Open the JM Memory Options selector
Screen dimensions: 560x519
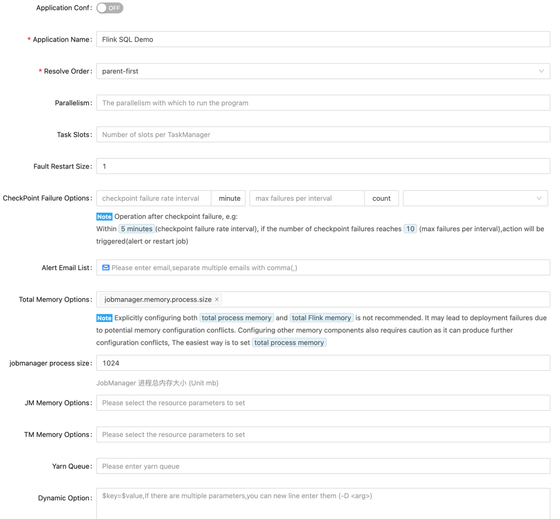(x=323, y=403)
